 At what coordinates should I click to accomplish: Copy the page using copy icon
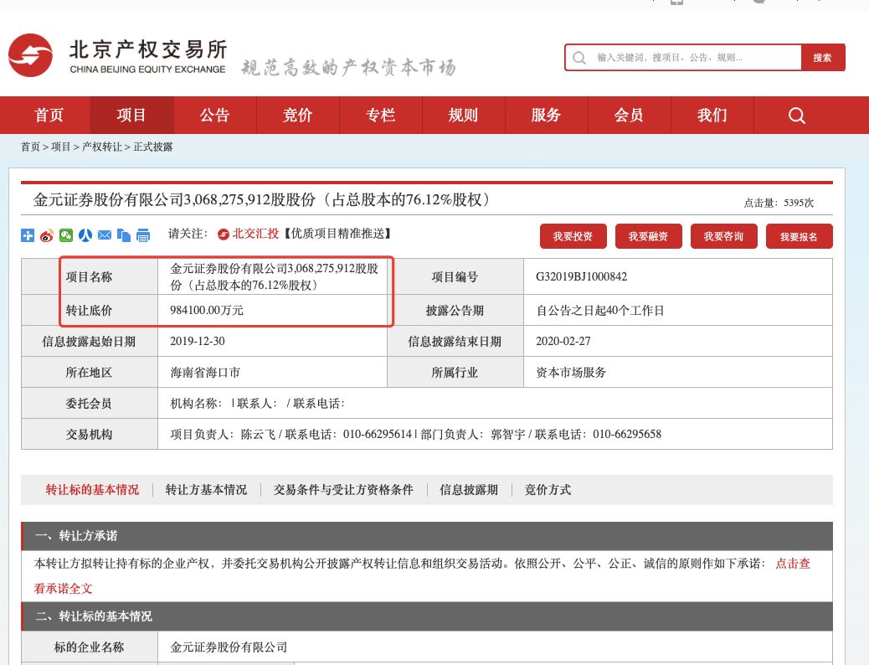pyautogui.click(x=124, y=235)
